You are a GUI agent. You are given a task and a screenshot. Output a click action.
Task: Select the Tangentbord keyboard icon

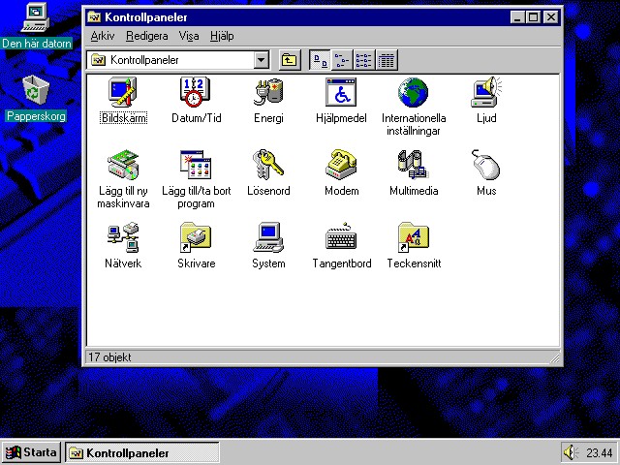pos(341,237)
